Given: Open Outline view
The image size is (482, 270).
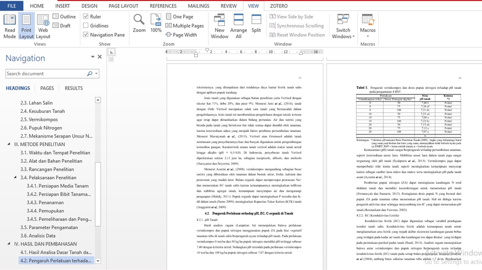Looking at the screenshot, I should [64, 17].
